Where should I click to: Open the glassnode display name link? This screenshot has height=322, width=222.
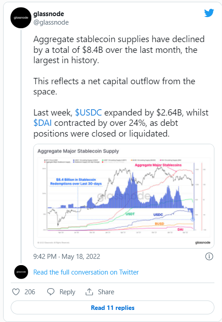[49, 14]
